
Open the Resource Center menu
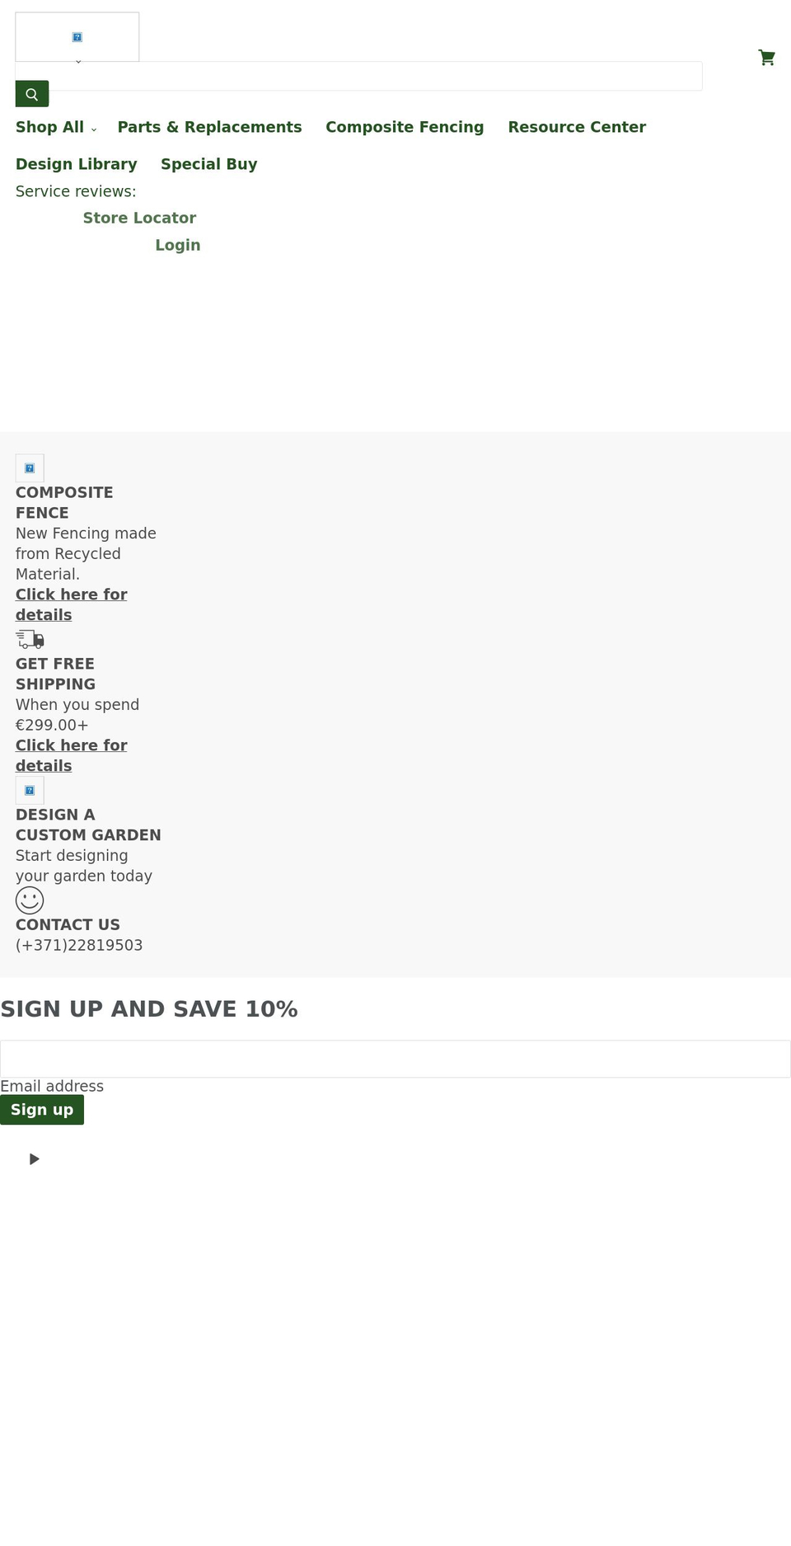(x=577, y=127)
